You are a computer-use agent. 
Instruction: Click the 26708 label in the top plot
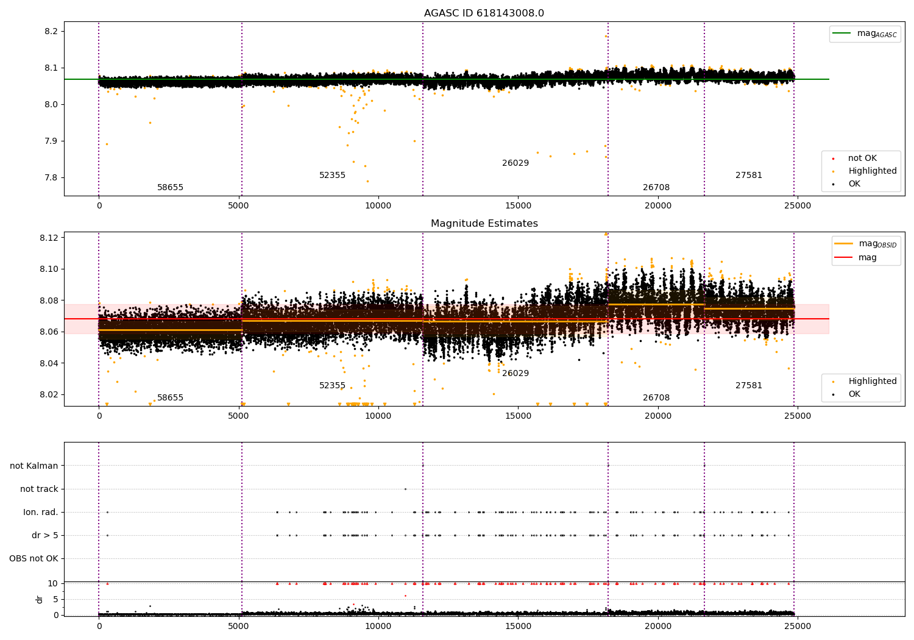656,188
